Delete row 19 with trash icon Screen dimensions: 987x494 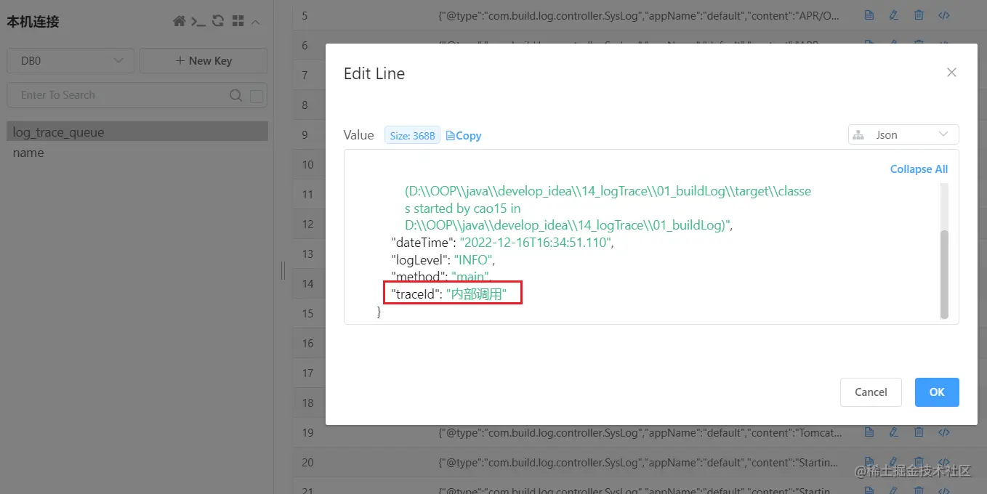pos(919,432)
